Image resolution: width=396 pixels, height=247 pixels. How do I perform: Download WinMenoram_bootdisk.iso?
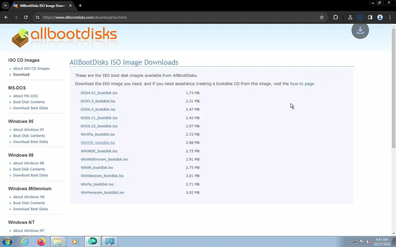click(102, 192)
